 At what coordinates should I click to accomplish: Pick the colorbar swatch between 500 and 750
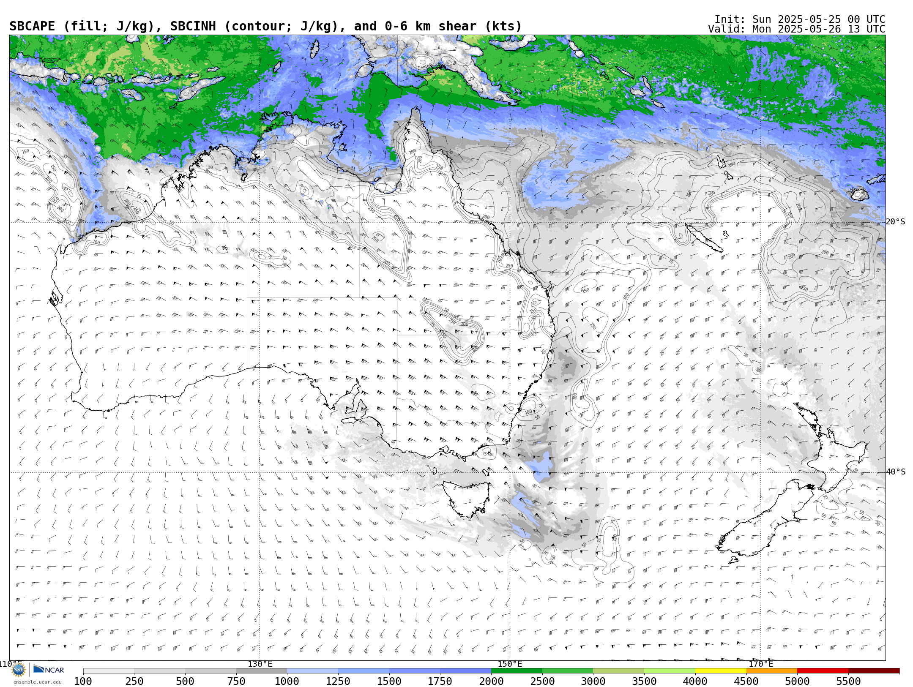tap(210, 671)
